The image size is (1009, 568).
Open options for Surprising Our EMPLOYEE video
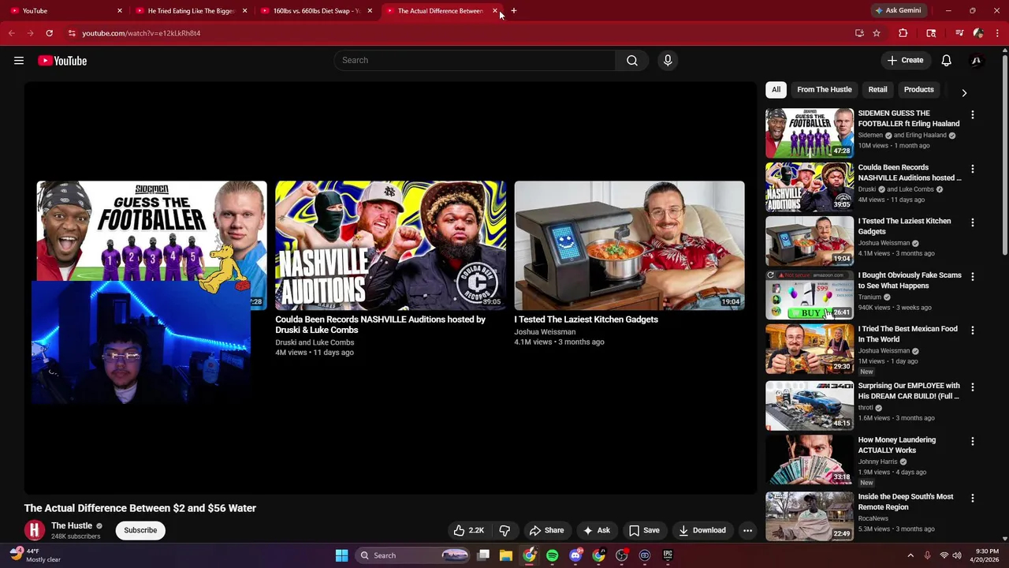click(x=973, y=387)
